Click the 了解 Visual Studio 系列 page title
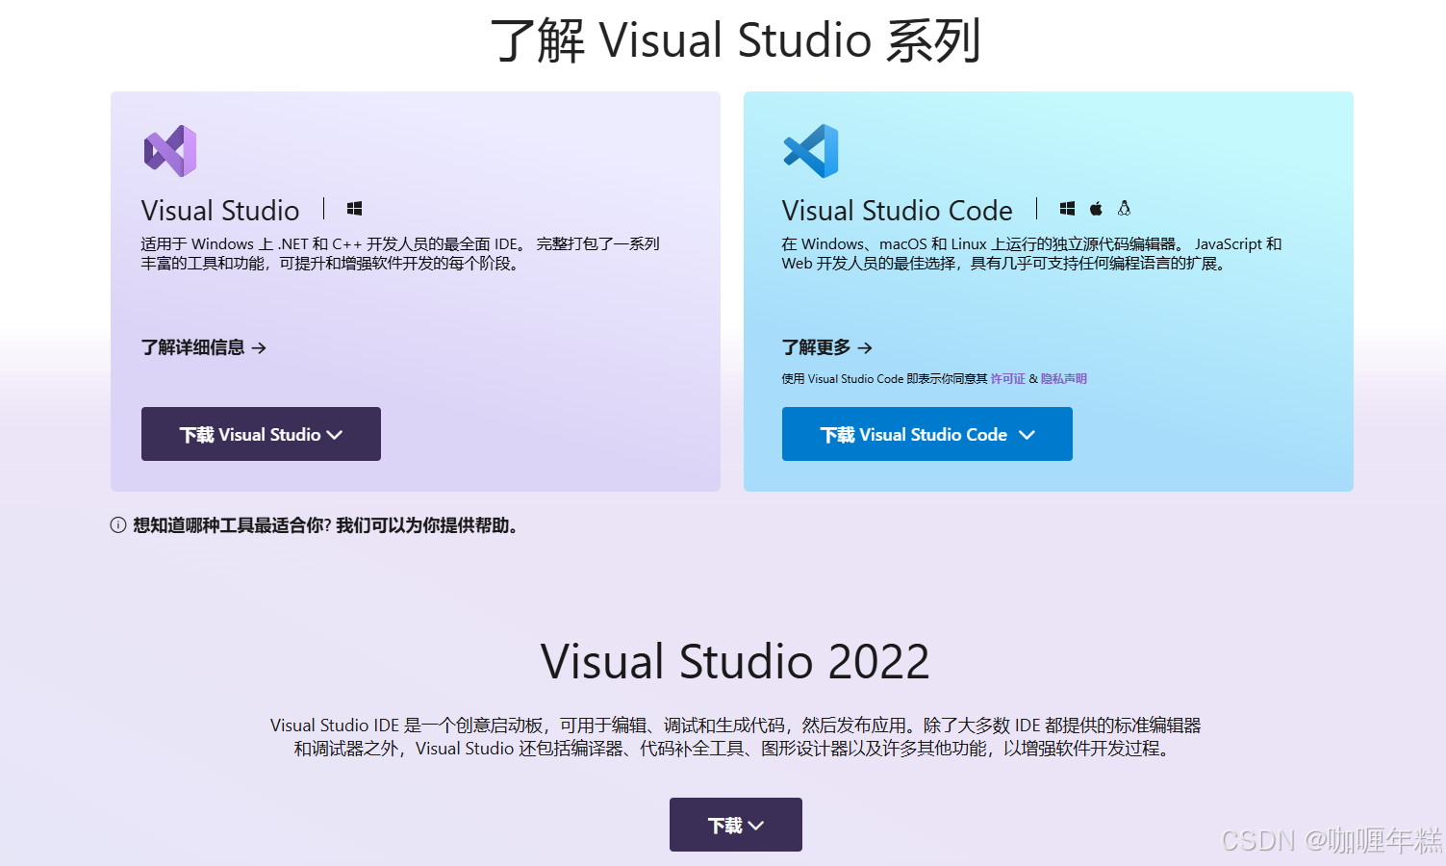Screen dimensions: 1446x866 736,40
